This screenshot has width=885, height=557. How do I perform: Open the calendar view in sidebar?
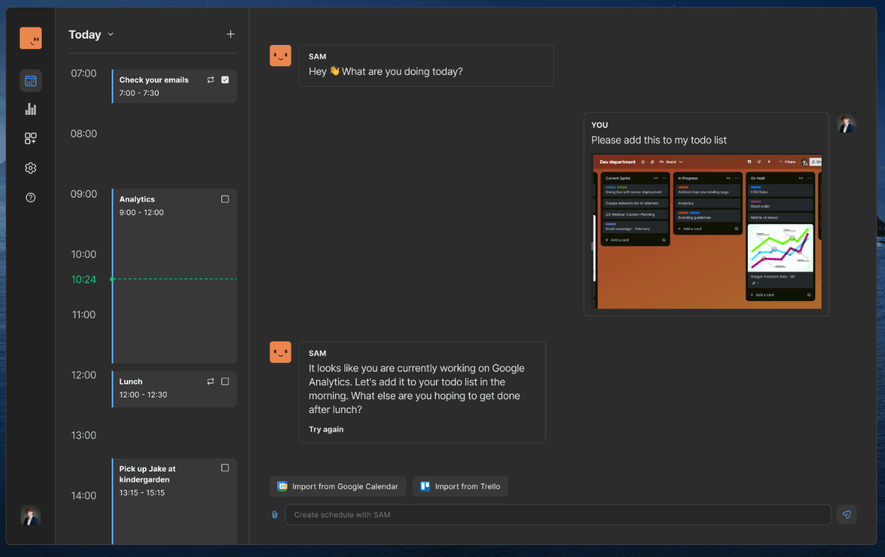pyautogui.click(x=30, y=80)
